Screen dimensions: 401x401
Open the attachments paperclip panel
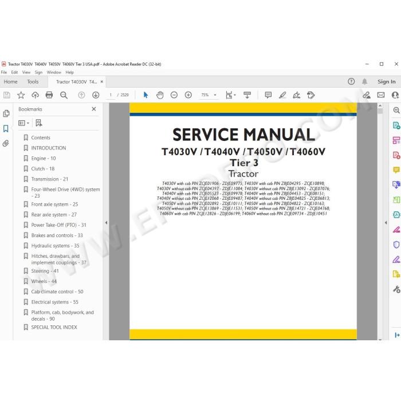click(6, 143)
